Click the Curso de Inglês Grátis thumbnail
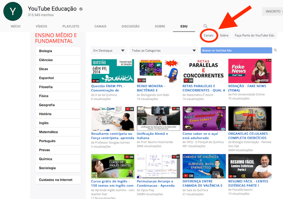Image resolution: width=283 pixels, height=199 pixels. 112,166
